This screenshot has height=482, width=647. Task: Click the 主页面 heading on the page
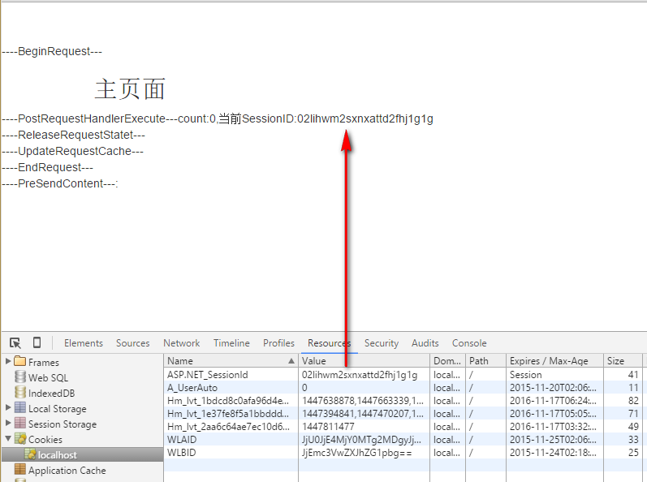[x=130, y=89]
